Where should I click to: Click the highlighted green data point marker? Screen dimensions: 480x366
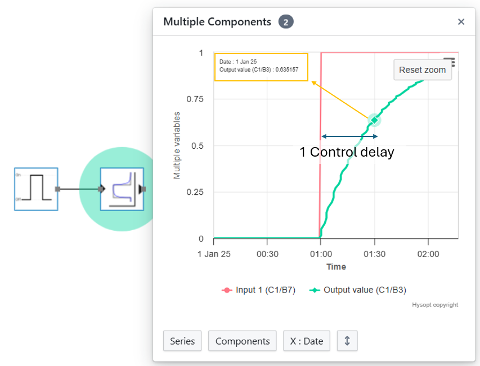pyautogui.click(x=374, y=120)
